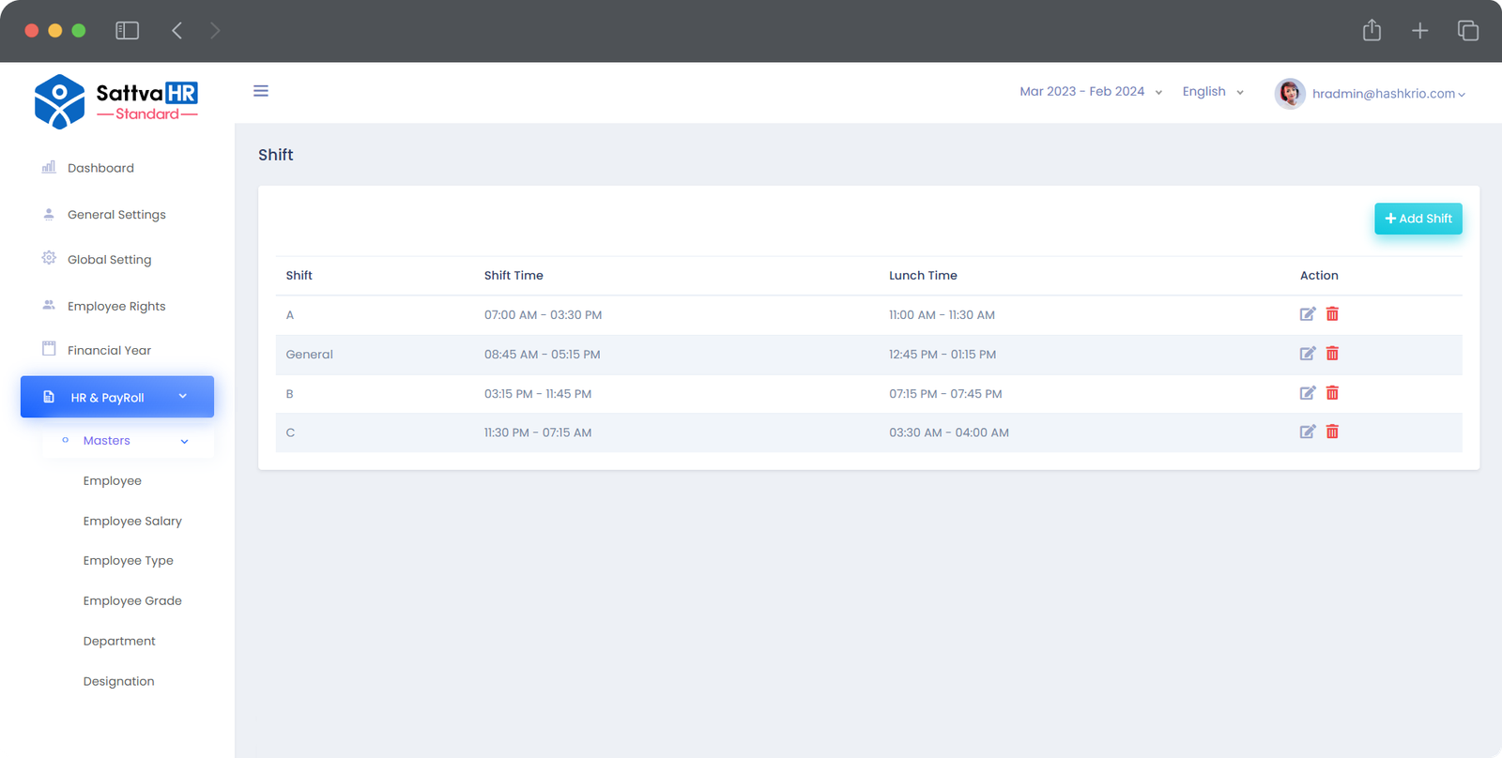Click the SattvaHR logo
The image size is (1502, 758).
116,101
